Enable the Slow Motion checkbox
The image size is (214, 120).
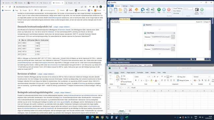[x=173, y=11]
